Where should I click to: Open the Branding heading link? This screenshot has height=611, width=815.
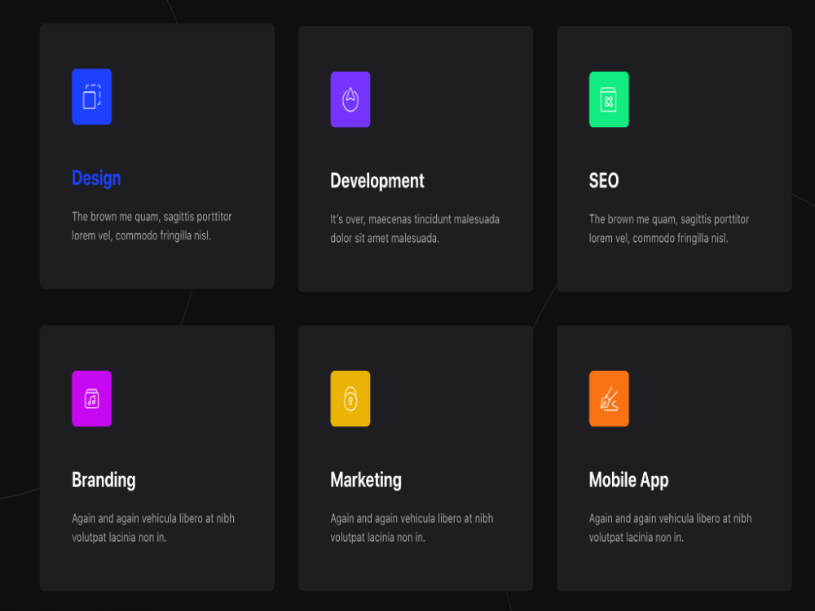[x=104, y=481]
